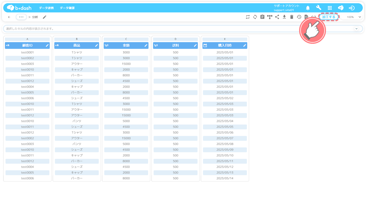Click the repeat arrows toolbar icon

pos(248,17)
